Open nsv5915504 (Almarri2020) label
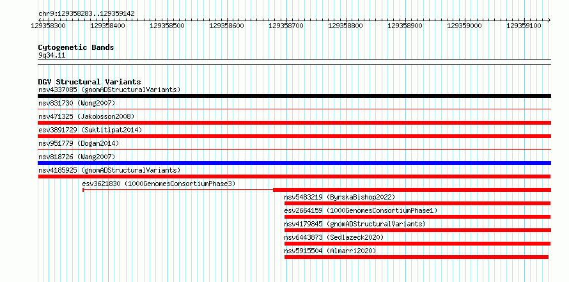This screenshot has height=282, width=569. click(x=331, y=251)
